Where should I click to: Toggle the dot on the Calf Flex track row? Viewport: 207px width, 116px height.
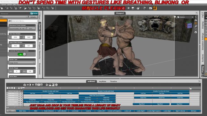click(x=21, y=93)
